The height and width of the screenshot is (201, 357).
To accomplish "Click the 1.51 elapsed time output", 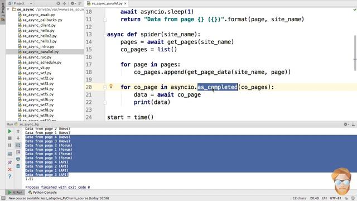I will [29, 179].
